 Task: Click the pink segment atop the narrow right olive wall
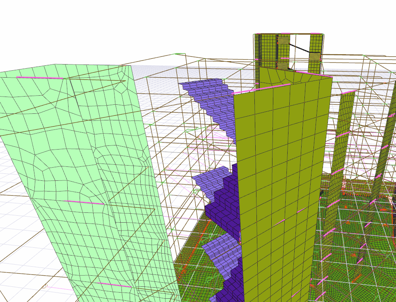tap(348, 92)
